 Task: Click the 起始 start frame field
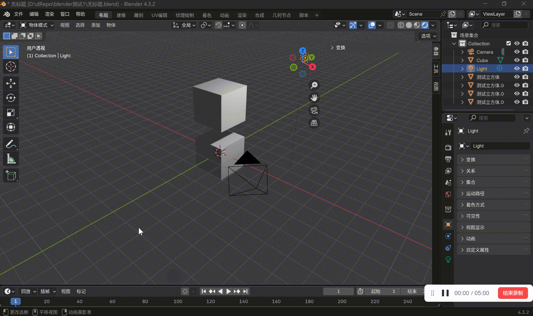[383, 291]
